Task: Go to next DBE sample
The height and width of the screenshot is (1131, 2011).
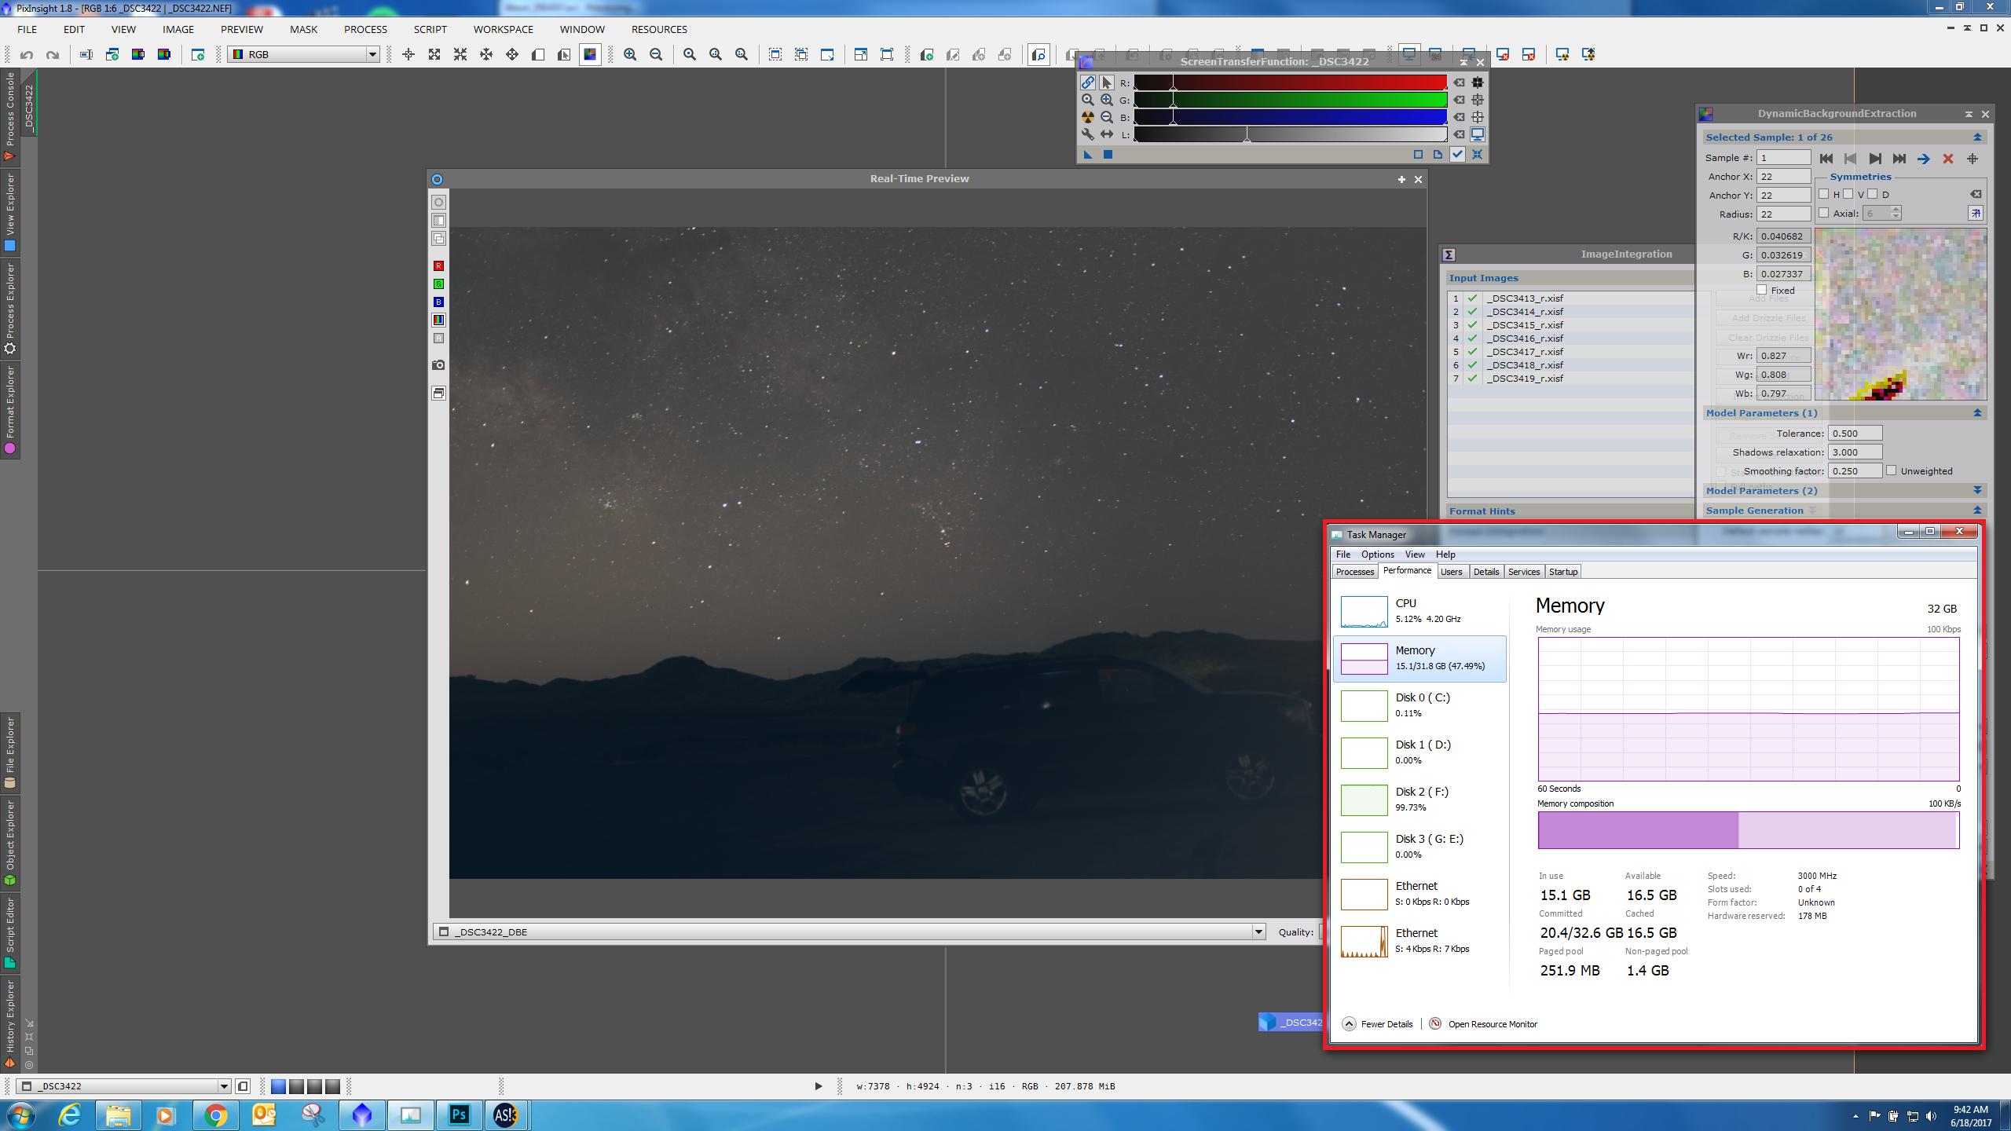Action: point(1874,159)
